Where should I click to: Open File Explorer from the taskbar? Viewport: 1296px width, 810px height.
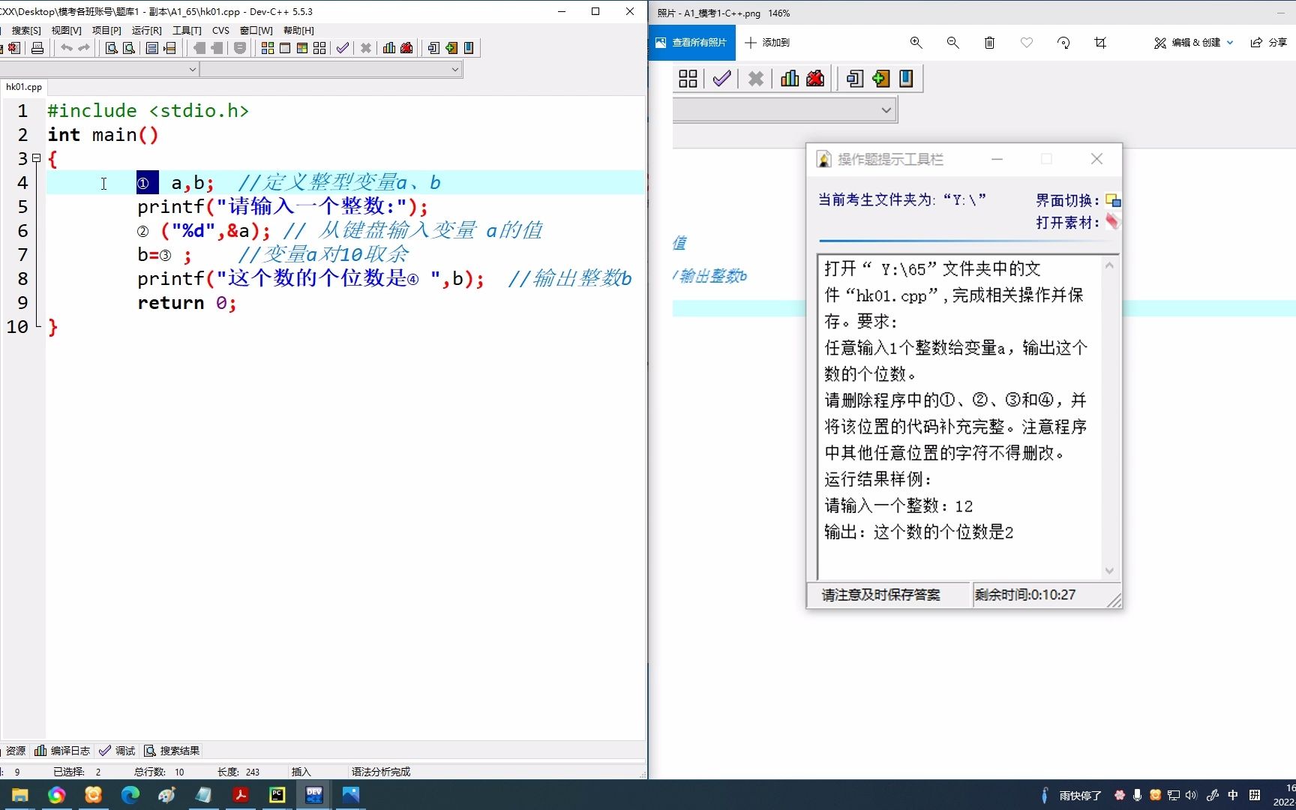[19, 795]
